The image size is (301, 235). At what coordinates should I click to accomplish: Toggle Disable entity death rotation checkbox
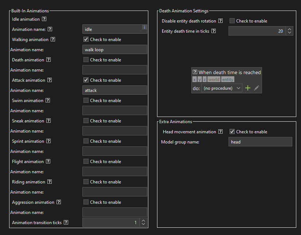coord(232,21)
